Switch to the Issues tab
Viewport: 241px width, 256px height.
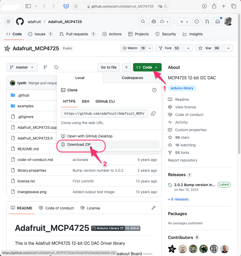40,34
